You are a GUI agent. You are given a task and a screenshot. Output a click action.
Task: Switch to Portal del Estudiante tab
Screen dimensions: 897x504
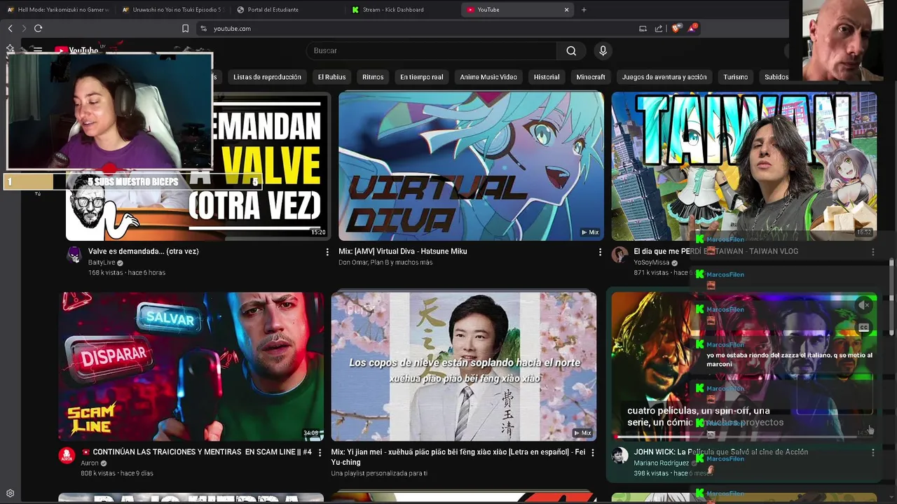(x=287, y=10)
